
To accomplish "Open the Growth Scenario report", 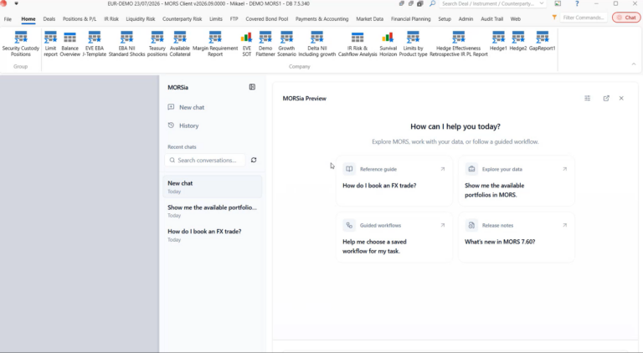I will (x=286, y=43).
